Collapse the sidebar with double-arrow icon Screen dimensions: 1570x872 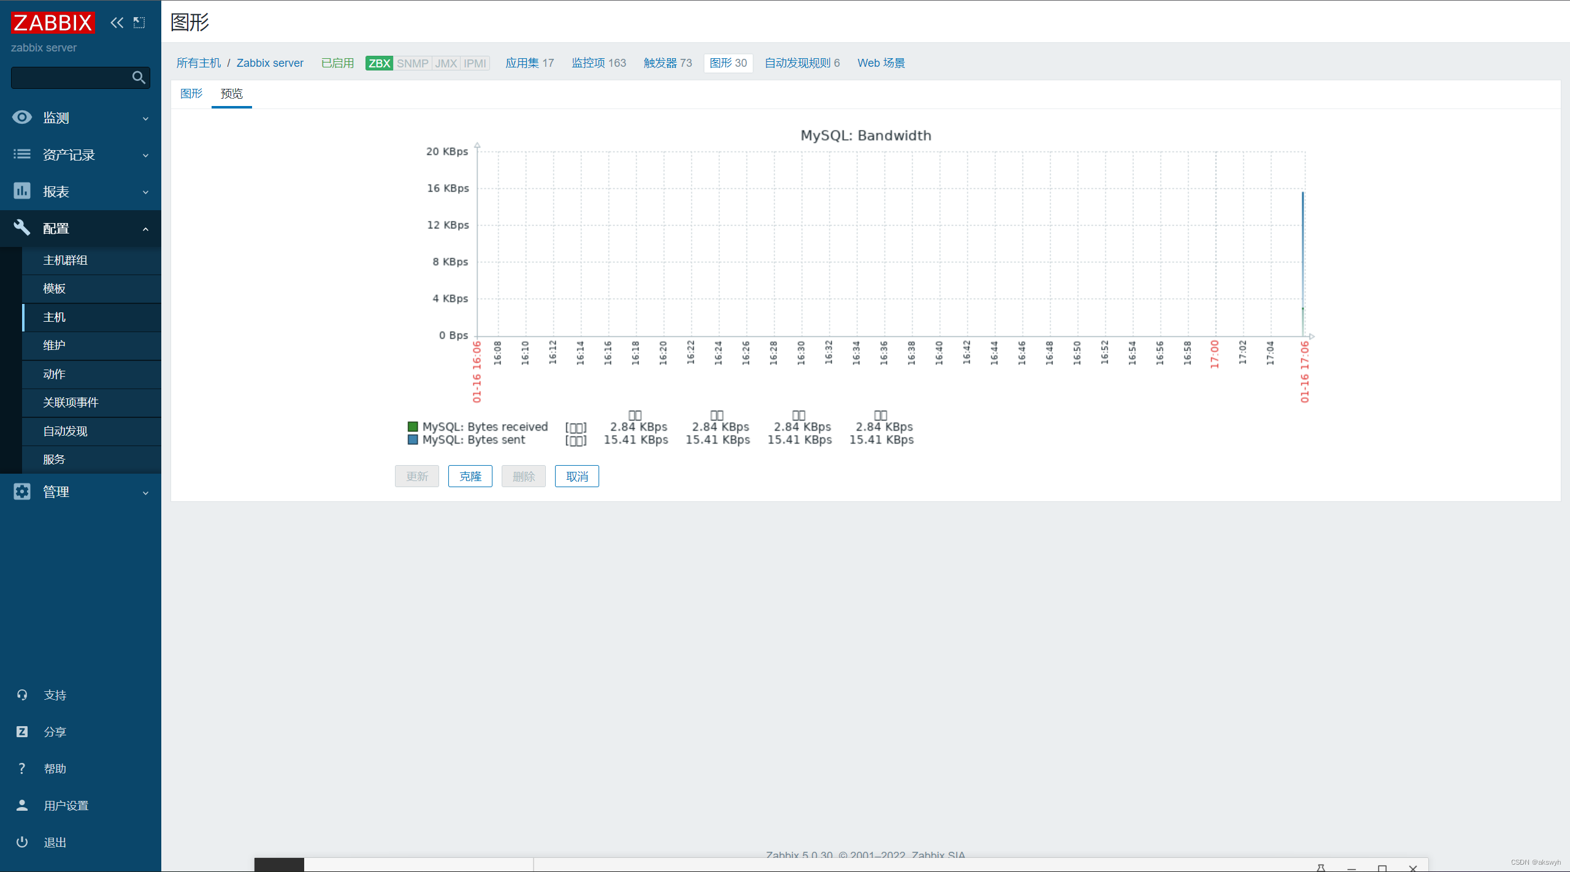pyautogui.click(x=117, y=23)
